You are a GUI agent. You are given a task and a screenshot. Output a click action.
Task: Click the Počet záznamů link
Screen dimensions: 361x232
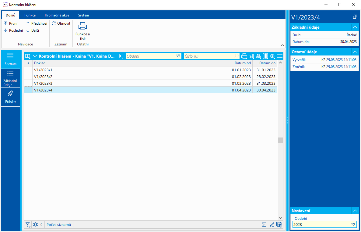point(59,225)
